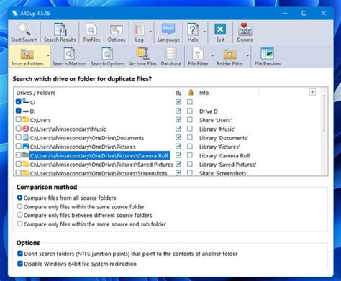Viewport: 341px width, 281px height.
Task: Click the plus button in list header
Action: click(312, 92)
